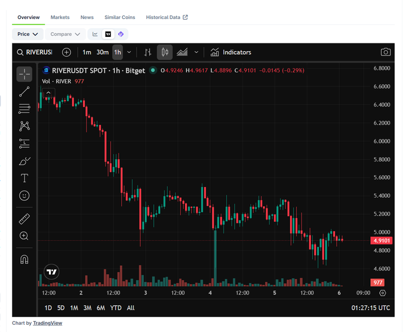The width and height of the screenshot is (406, 332).
Task: Open the Price dropdown
Action: point(27,34)
